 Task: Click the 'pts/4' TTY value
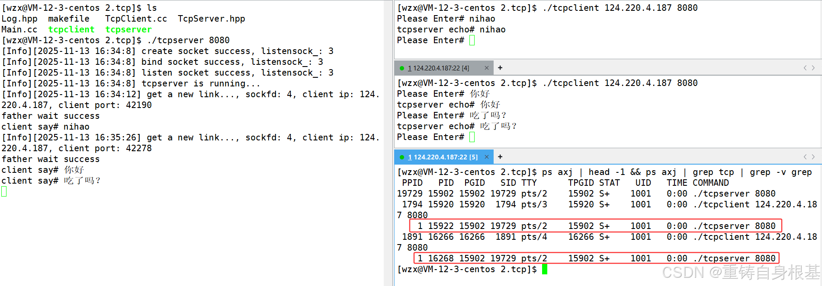(x=534, y=237)
